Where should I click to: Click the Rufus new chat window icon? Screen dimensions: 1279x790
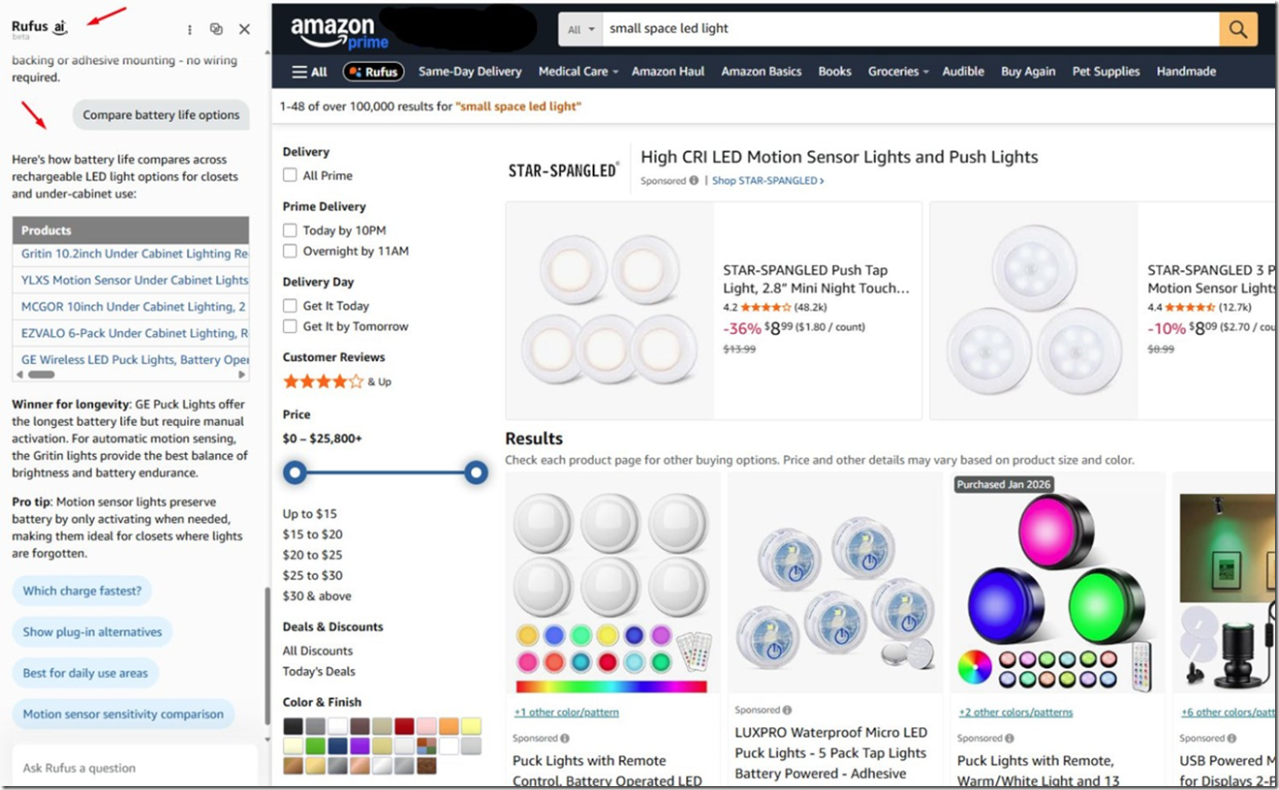tap(216, 30)
